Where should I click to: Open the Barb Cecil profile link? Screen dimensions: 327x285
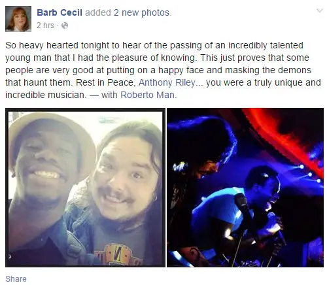coord(60,12)
